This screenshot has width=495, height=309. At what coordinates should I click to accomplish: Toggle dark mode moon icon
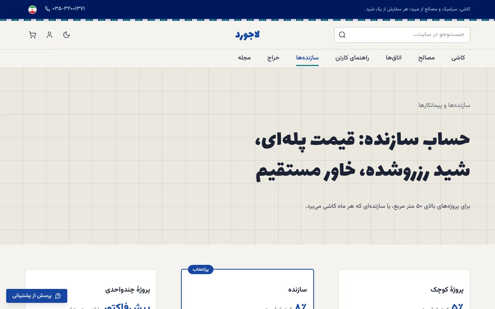click(67, 35)
